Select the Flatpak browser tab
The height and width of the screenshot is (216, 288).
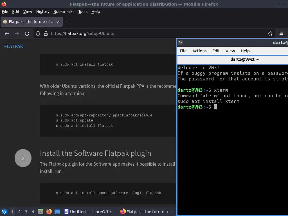coord(31,22)
